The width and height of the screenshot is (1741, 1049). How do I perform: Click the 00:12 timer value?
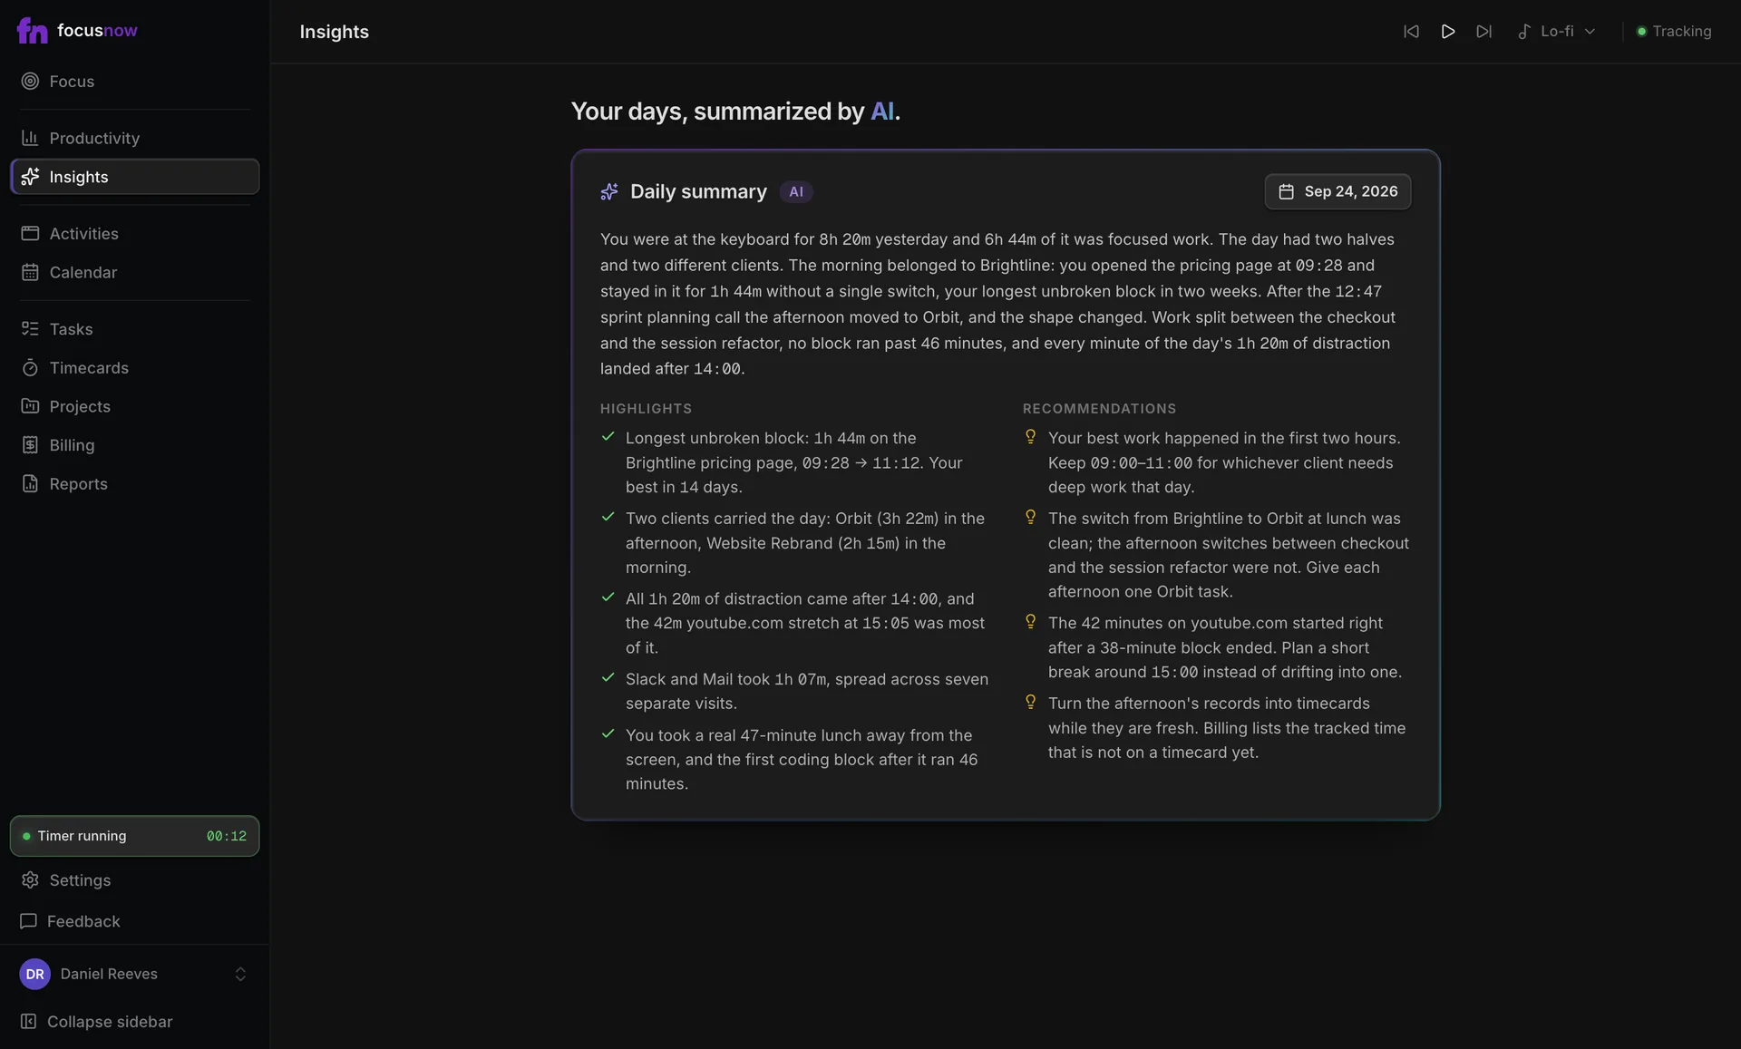(x=227, y=836)
